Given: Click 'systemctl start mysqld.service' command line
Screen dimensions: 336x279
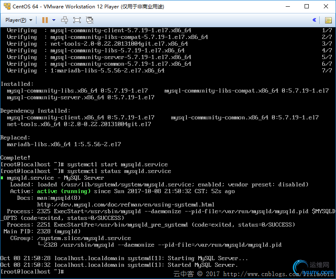Looking at the screenshot, I should (117, 165).
